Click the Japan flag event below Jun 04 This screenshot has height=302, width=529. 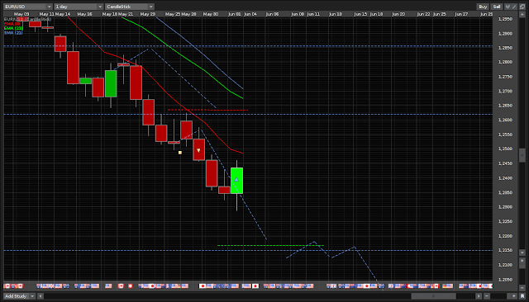[x=255, y=285]
